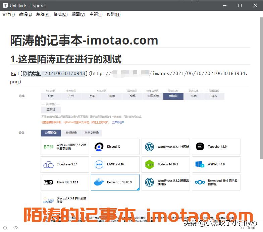The width and height of the screenshot is (263, 232).
Task: Follow the 立即前往 link
Action: point(118,123)
